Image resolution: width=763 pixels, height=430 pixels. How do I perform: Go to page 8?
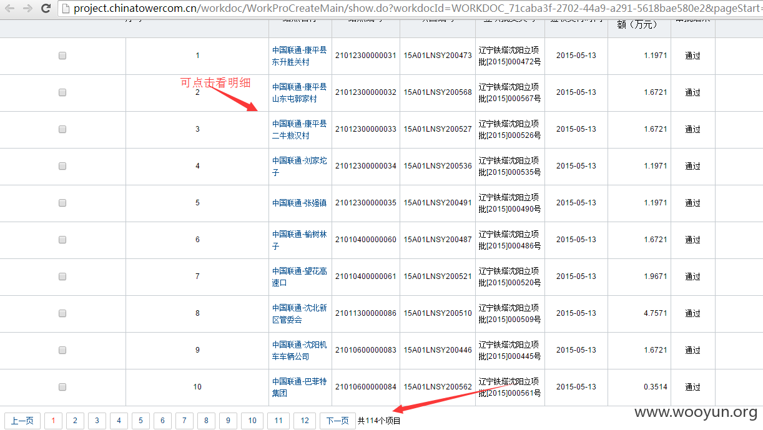(206, 421)
